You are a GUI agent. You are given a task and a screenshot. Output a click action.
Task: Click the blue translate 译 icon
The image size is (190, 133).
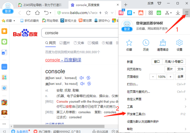pyautogui.click(x=130, y=13)
